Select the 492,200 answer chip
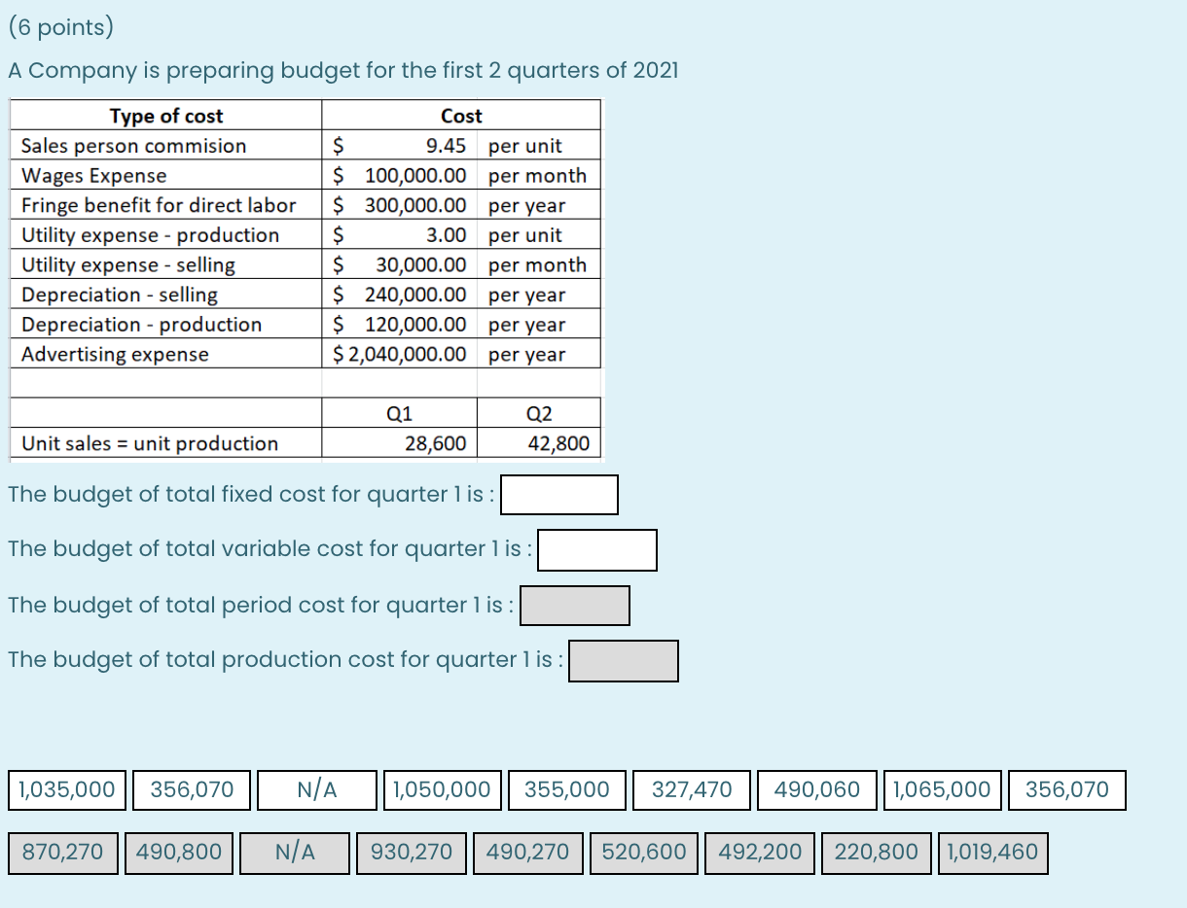The width and height of the screenshot is (1187, 908). point(760,853)
